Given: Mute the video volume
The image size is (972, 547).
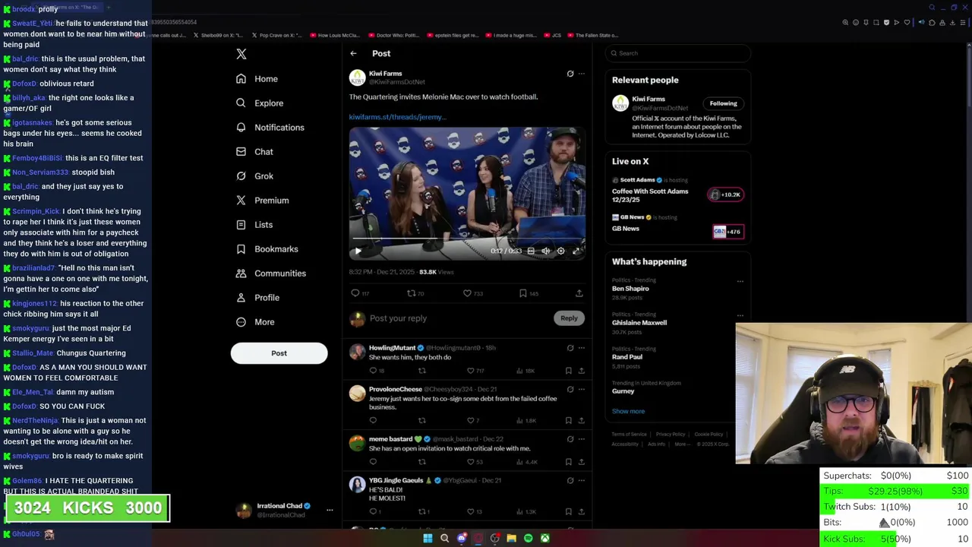Looking at the screenshot, I should tap(545, 251).
